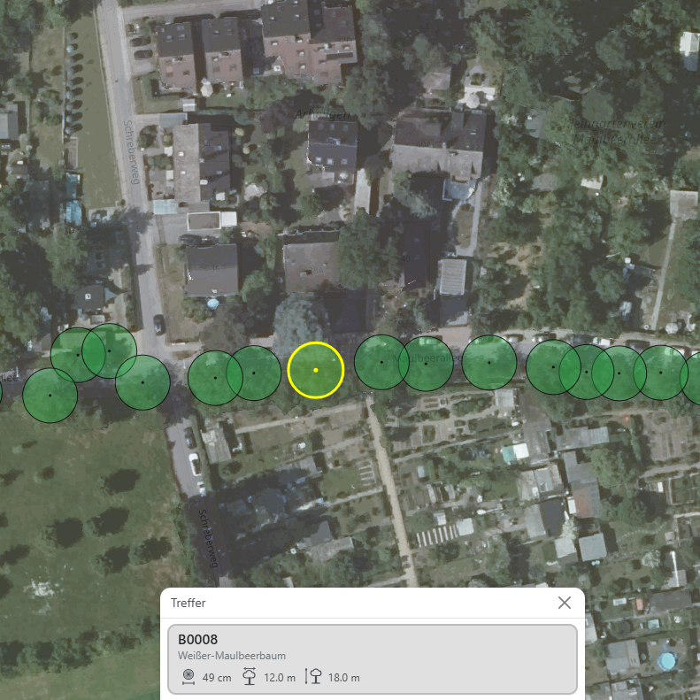Click the Kleingartenverein Maulbeerallee map label

click(x=616, y=131)
